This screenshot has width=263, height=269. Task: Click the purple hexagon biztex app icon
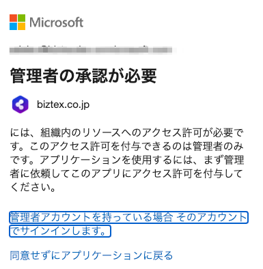pos(20,104)
